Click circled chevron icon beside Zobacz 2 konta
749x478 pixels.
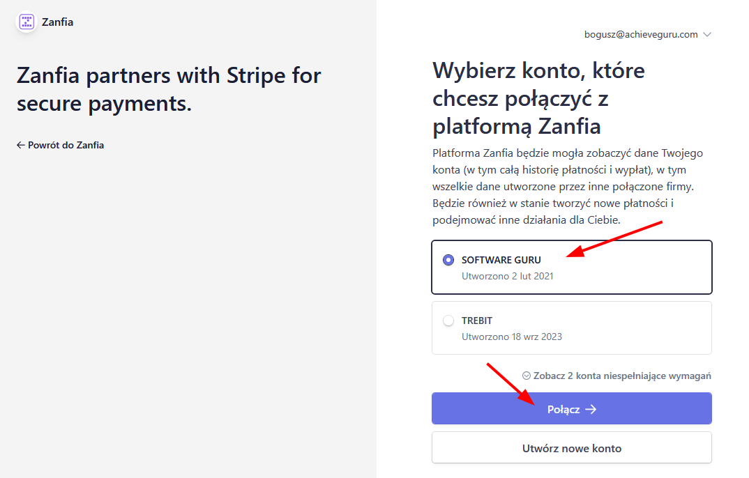[x=527, y=376]
